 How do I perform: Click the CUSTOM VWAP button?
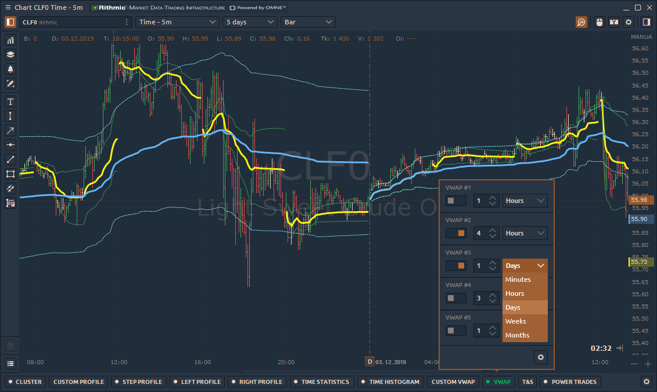coord(453,382)
